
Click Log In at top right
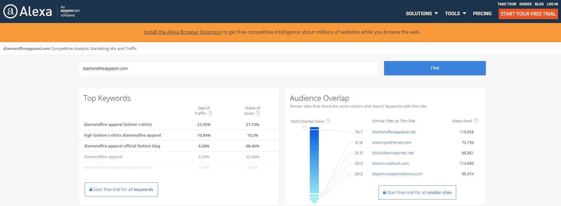click(552, 4)
